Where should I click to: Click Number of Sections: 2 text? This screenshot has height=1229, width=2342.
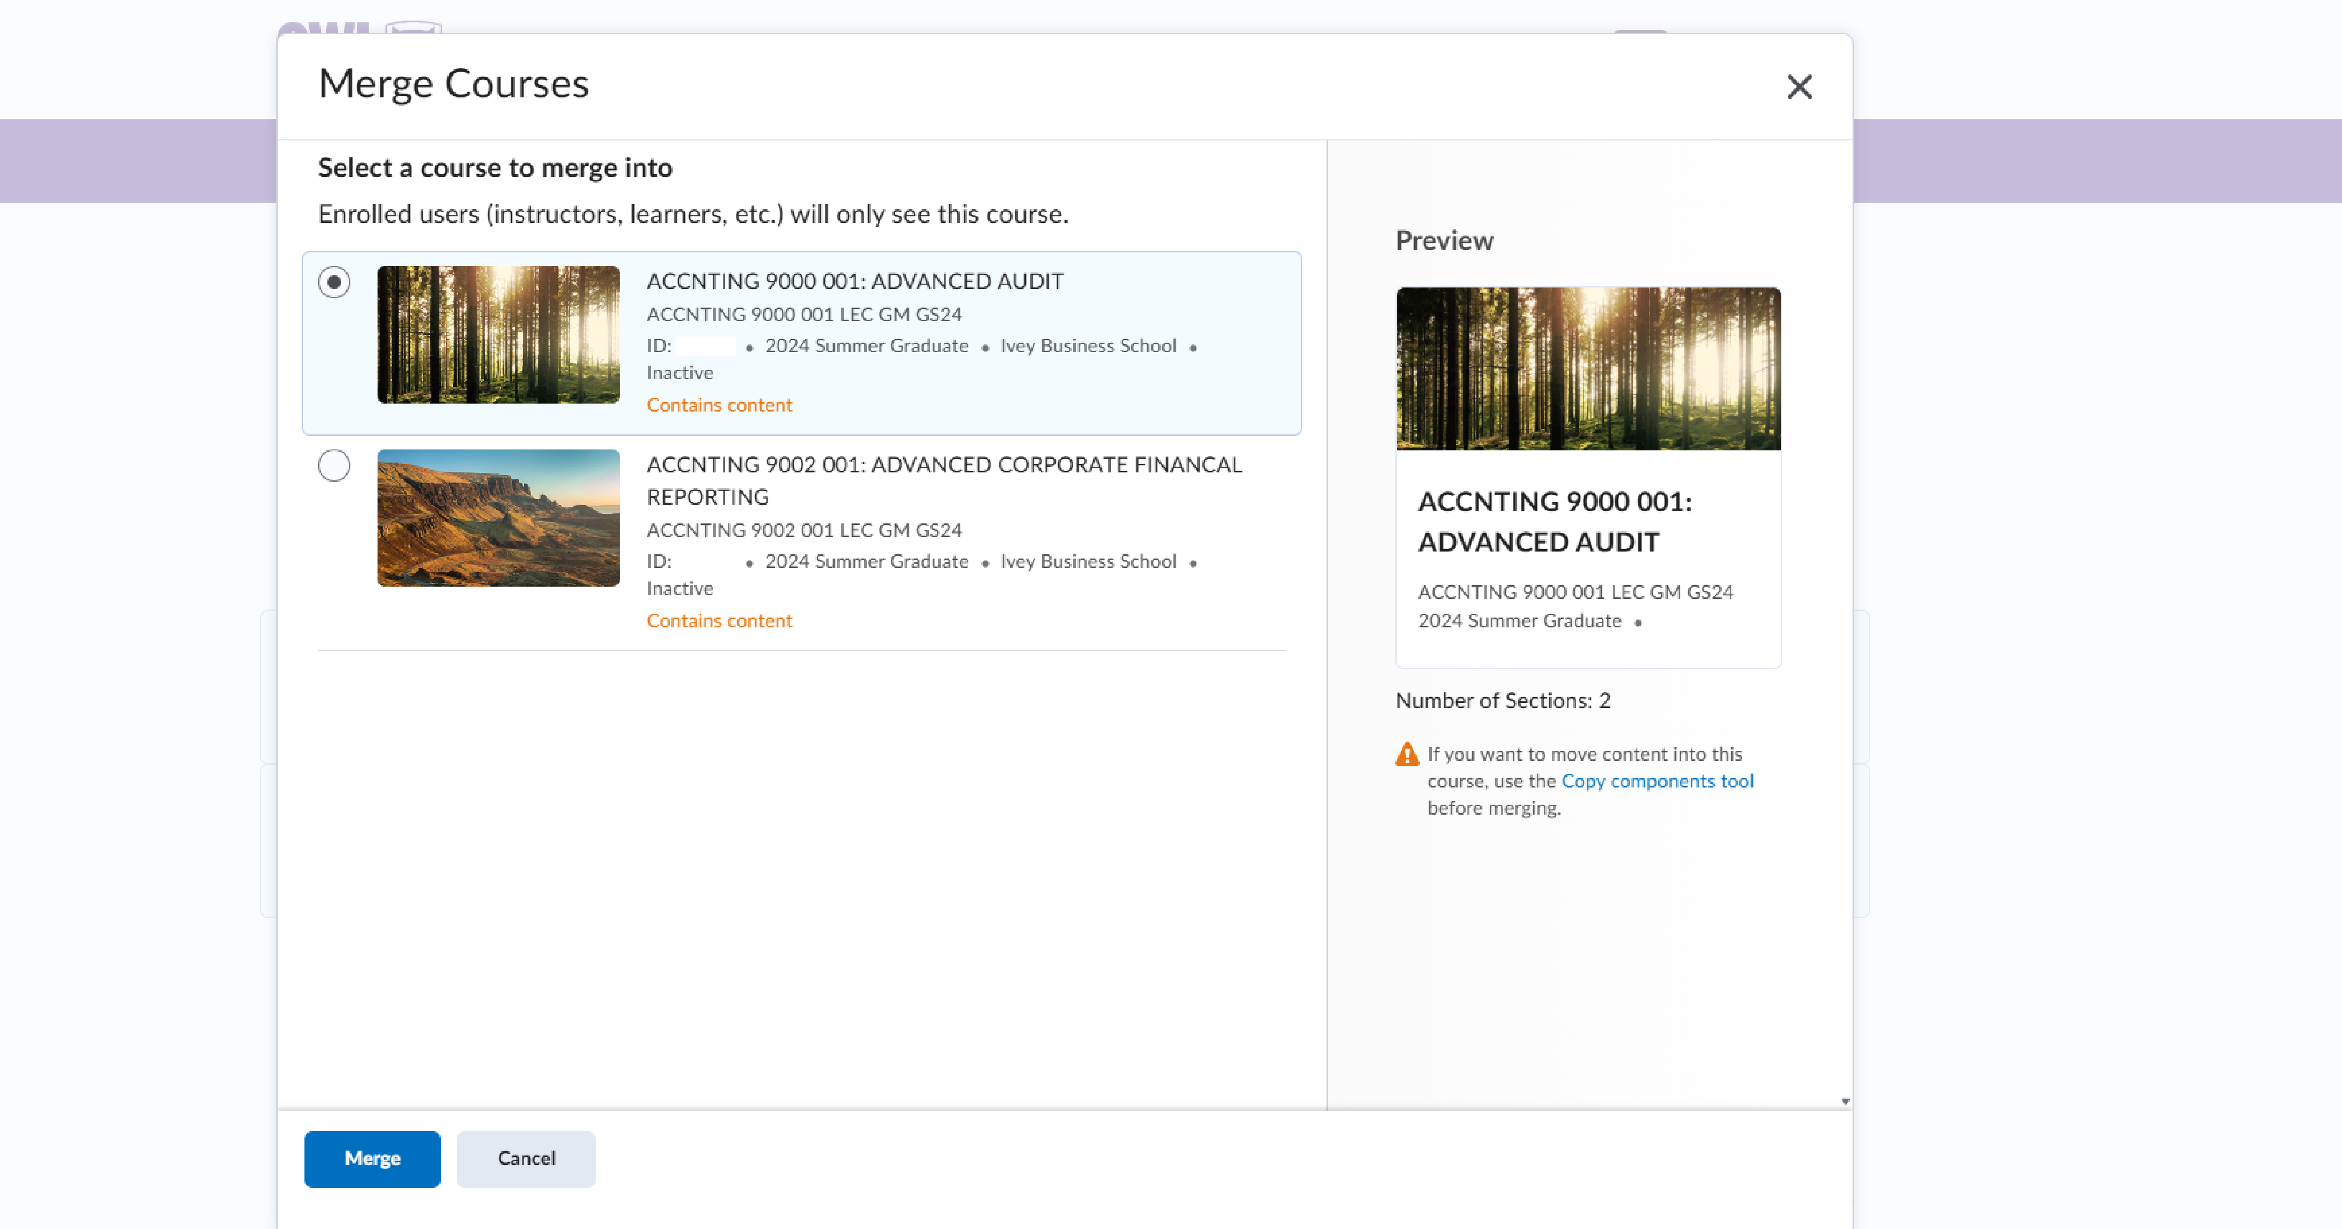(1503, 700)
